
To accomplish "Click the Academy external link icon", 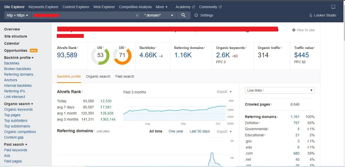I will [x=194, y=7].
